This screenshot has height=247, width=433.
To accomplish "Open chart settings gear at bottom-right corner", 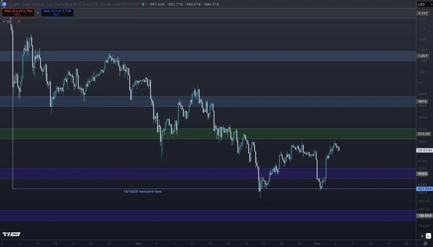I will tap(425, 244).
